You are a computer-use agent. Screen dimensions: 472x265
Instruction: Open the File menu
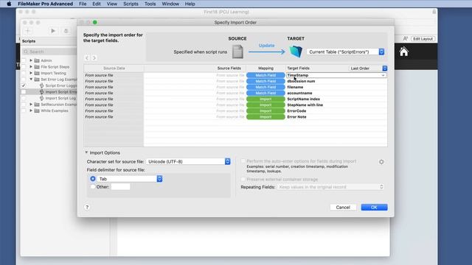[83, 4]
